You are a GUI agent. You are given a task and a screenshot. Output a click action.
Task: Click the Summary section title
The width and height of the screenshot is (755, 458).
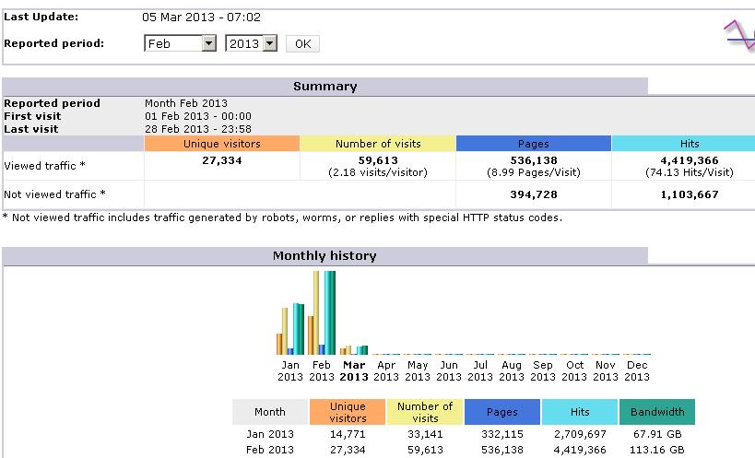(325, 86)
